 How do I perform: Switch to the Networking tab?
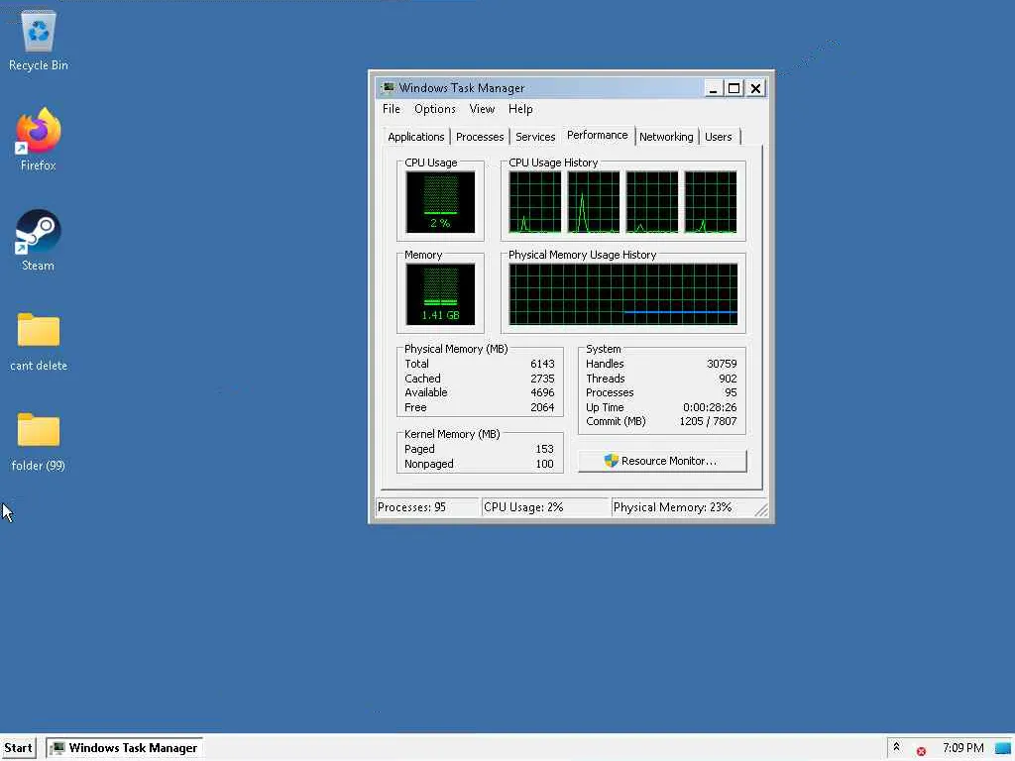(x=666, y=137)
